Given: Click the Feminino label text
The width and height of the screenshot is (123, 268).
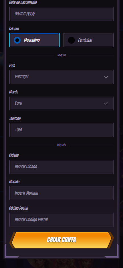Looking at the screenshot, I should [x=85, y=40].
